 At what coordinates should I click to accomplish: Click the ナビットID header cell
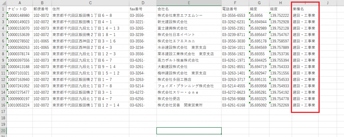[x=20, y=9]
